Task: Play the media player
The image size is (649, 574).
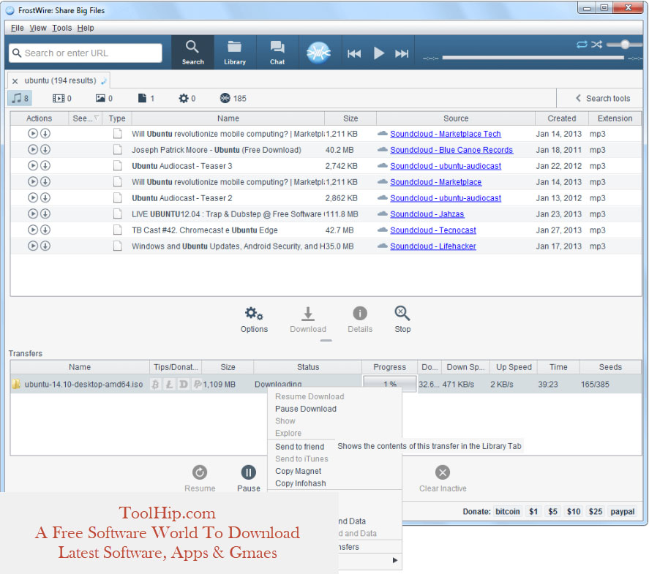Action: point(379,53)
